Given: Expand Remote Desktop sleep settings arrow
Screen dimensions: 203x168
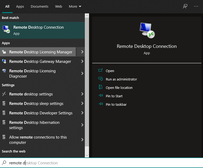Looking at the screenshot, I should tap(82, 103).
